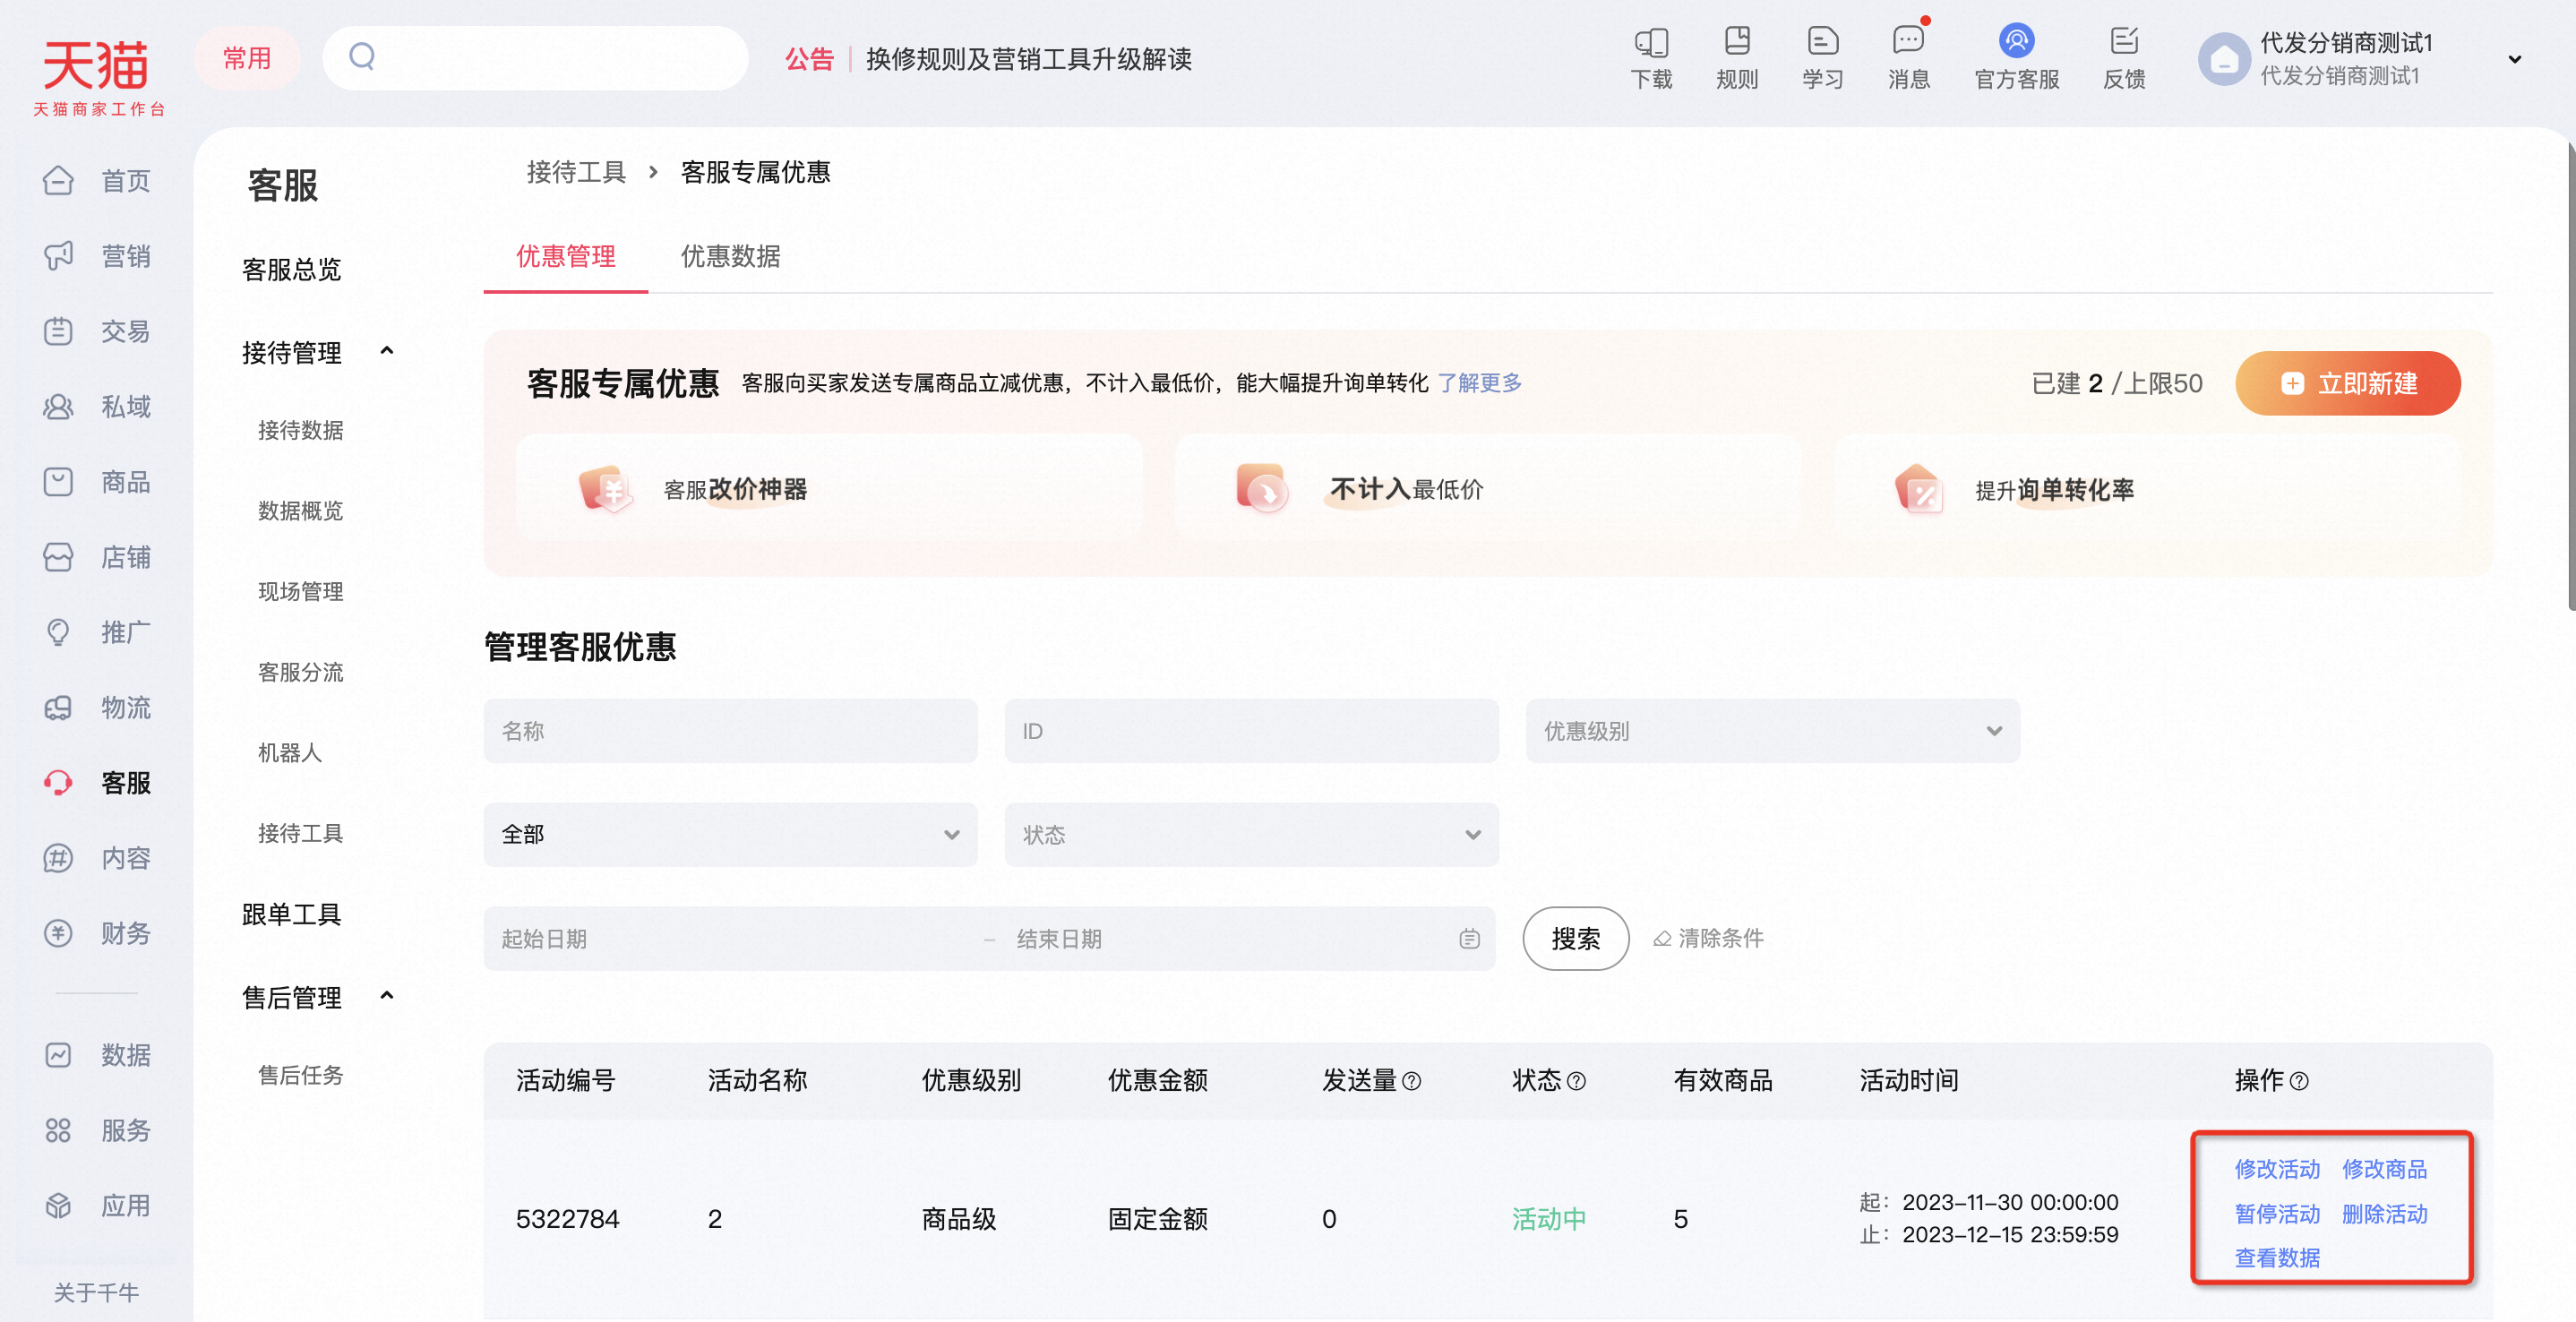Open 机器人 in the submenu
This screenshot has width=2576, height=1322.
click(x=290, y=753)
